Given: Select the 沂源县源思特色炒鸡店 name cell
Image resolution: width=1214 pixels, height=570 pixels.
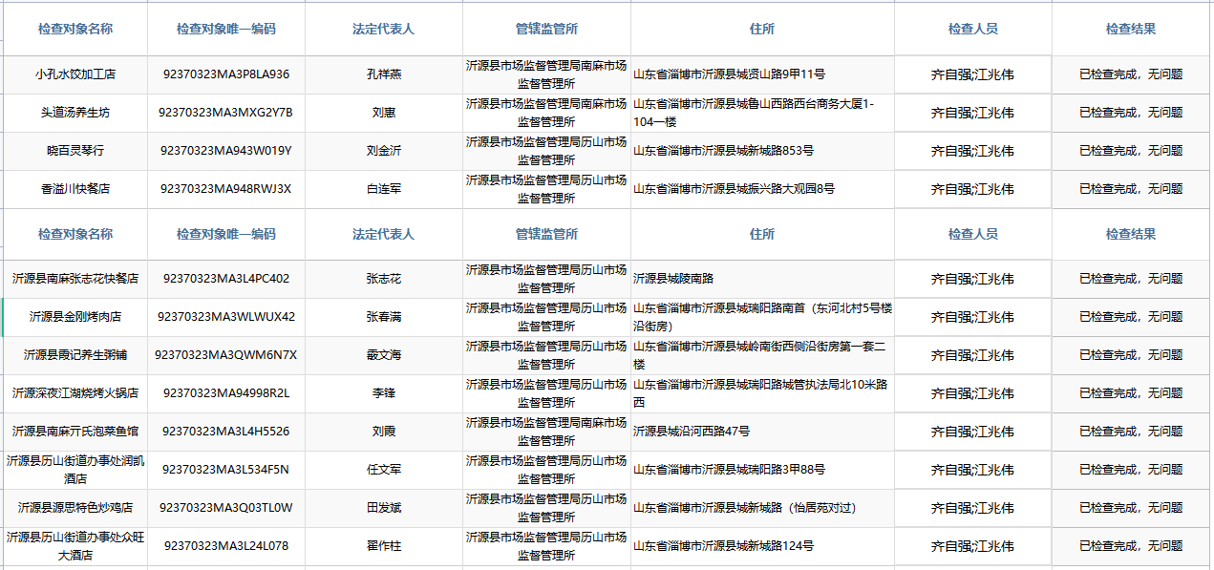Looking at the screenshot, I should (x=75, y=508).
